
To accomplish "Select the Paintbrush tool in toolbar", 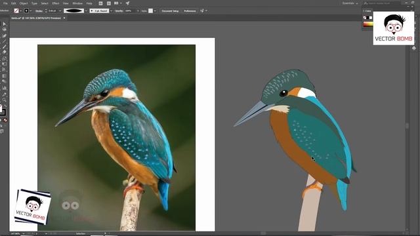I will (5, 47).
